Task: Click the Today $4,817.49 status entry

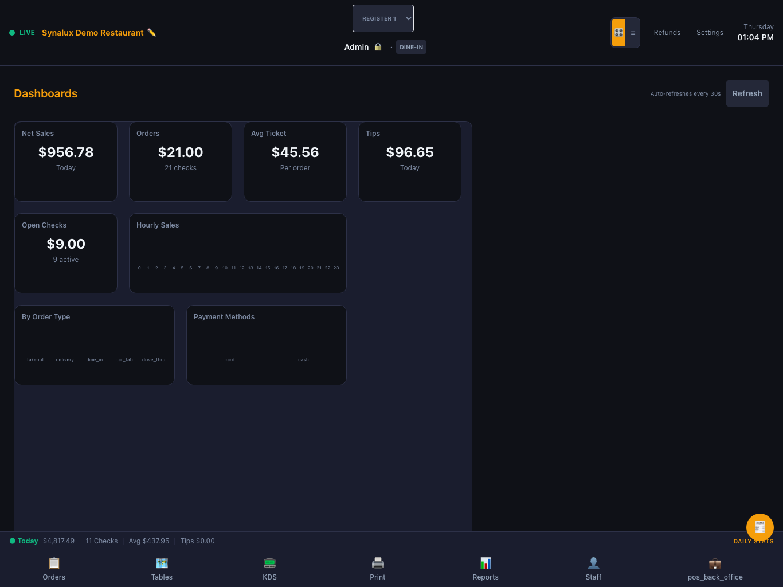Action: coord(42,541)
